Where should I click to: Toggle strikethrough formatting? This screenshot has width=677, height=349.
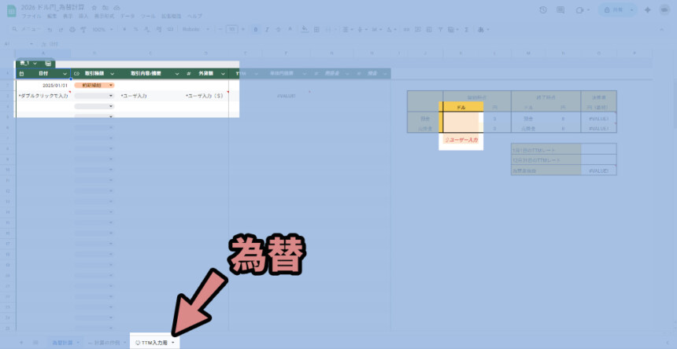pyautogui.click(x=278, y=29)
